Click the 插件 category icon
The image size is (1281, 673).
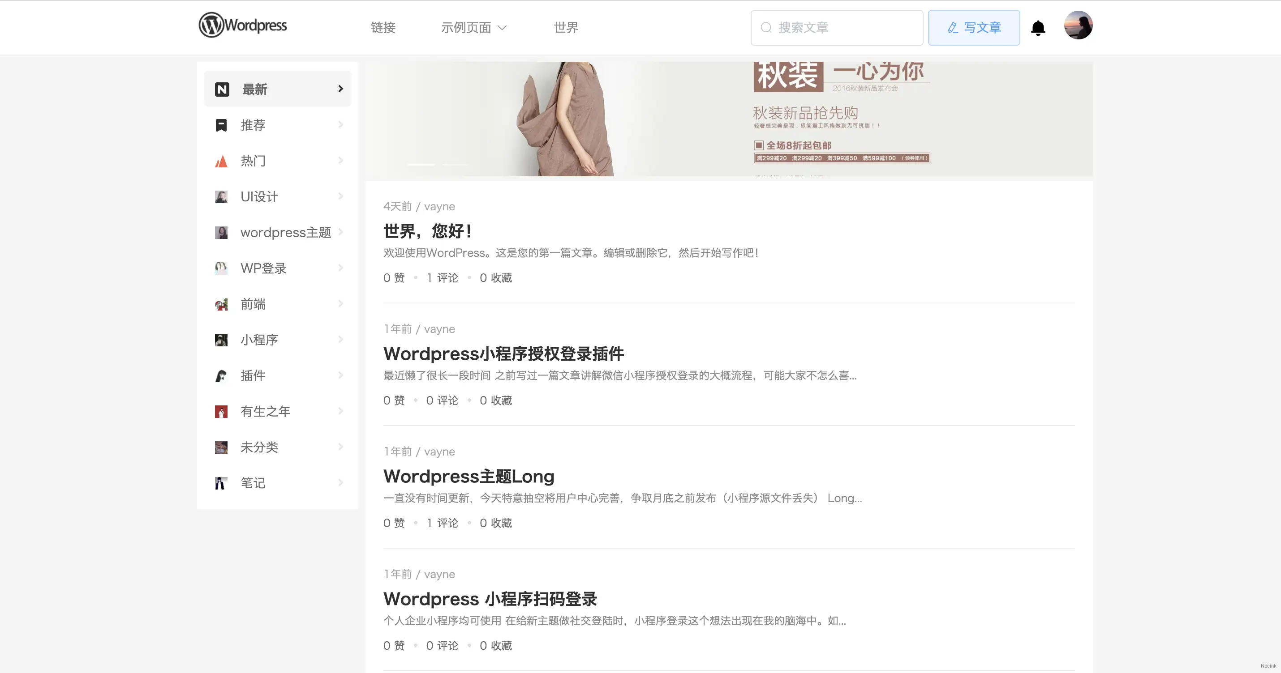[x=221, y=375]
